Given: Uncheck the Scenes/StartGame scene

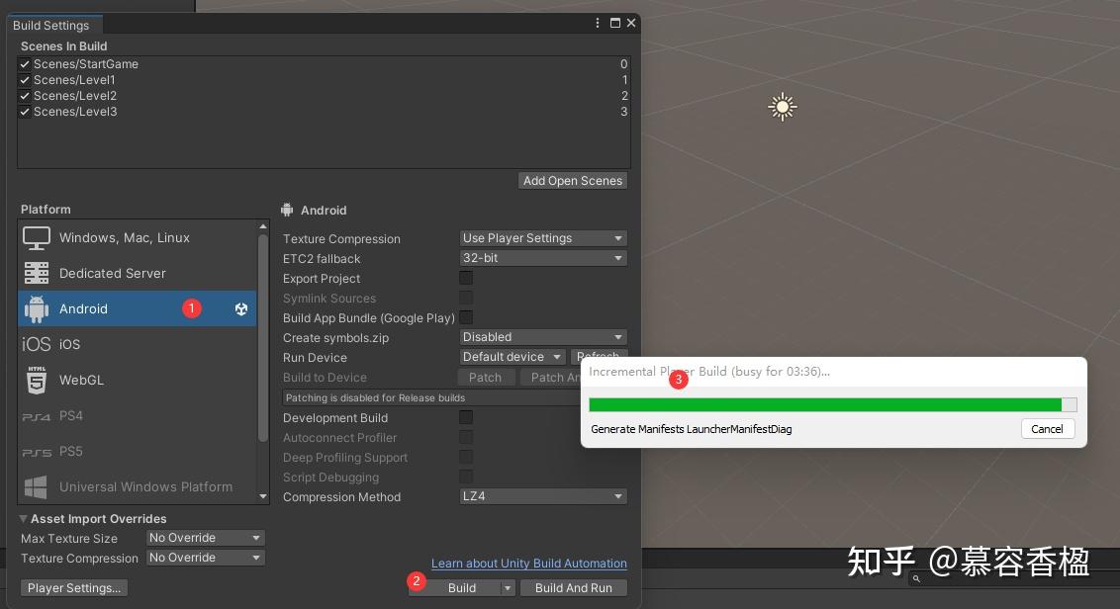Looking at the screenshot, I should 25,64.
